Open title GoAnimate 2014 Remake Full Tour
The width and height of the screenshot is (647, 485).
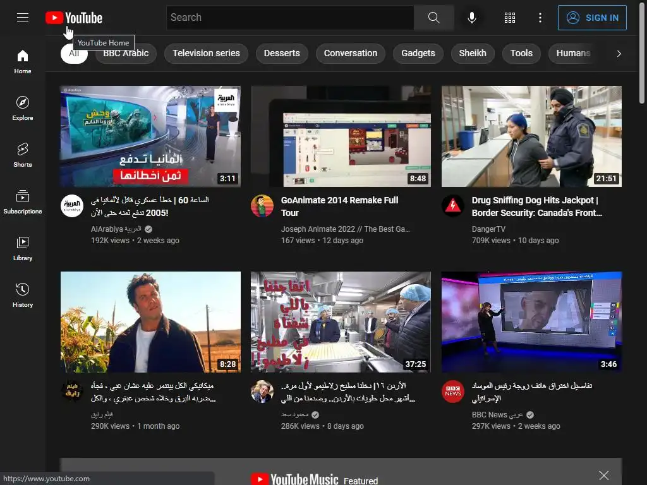point(339,207)
